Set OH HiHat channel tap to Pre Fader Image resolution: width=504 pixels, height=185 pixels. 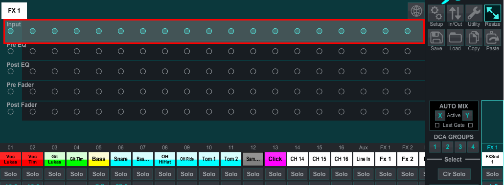(x=165, y=92)
